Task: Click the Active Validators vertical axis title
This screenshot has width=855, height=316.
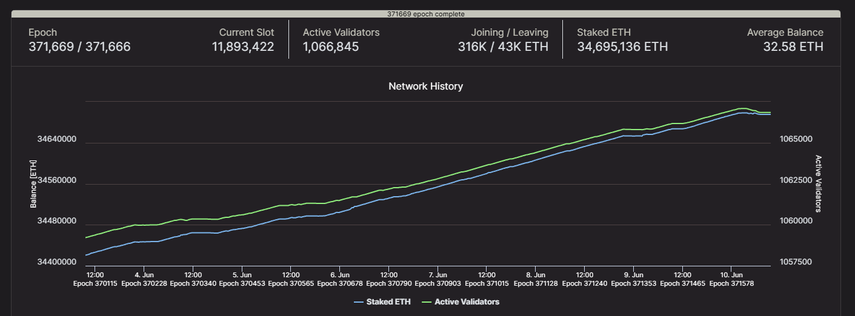Action: point(819,183)
